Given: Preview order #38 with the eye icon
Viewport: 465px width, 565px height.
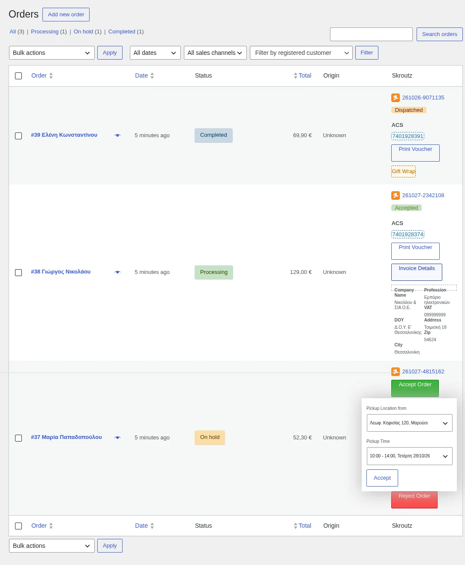Looking at the screenshot, I should [x=117, y=272].
